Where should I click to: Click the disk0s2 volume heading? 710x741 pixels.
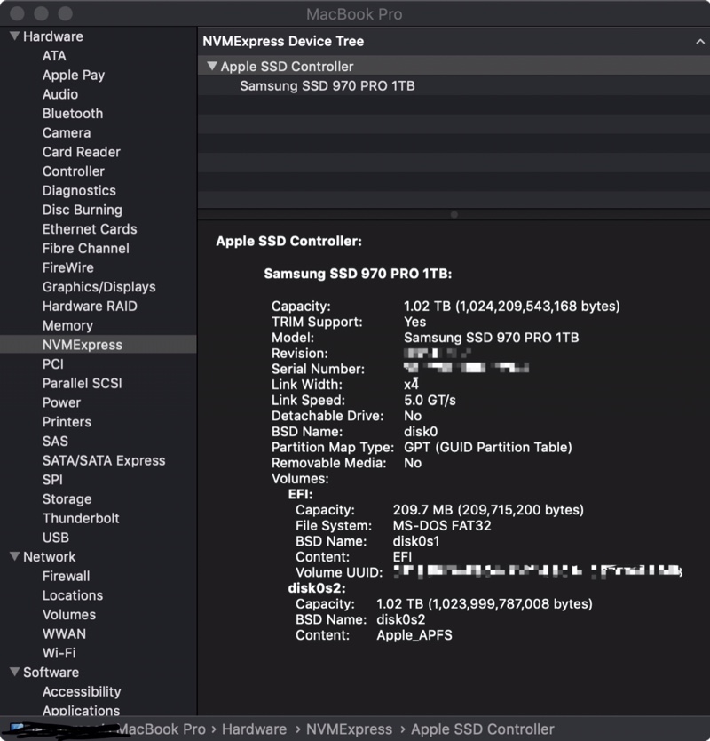[317, 588]
